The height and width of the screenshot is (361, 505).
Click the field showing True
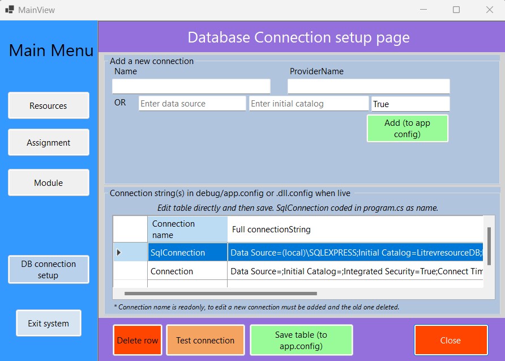[x=410, y=103]
